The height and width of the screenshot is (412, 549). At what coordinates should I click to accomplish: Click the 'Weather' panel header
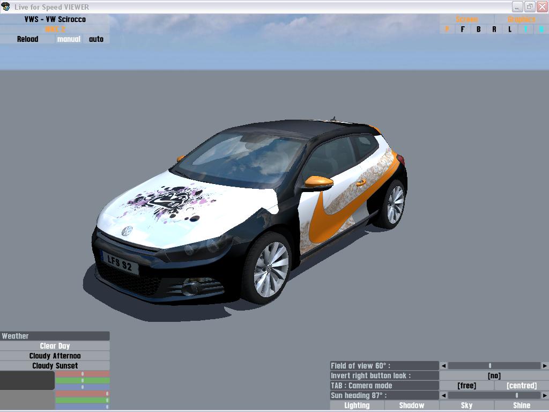coord(55,336)
